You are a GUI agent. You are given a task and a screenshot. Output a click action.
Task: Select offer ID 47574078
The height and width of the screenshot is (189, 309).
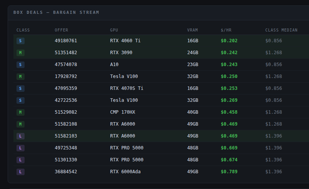point(66,65)
